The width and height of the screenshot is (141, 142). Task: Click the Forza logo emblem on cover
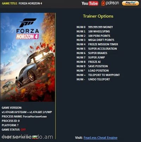28,23
